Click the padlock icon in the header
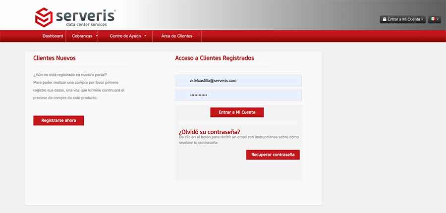The width and height of the screenshot is (446, 213). click(384, 19)
